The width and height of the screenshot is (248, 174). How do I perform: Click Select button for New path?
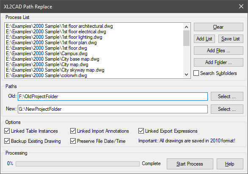[x=227, y=109]
